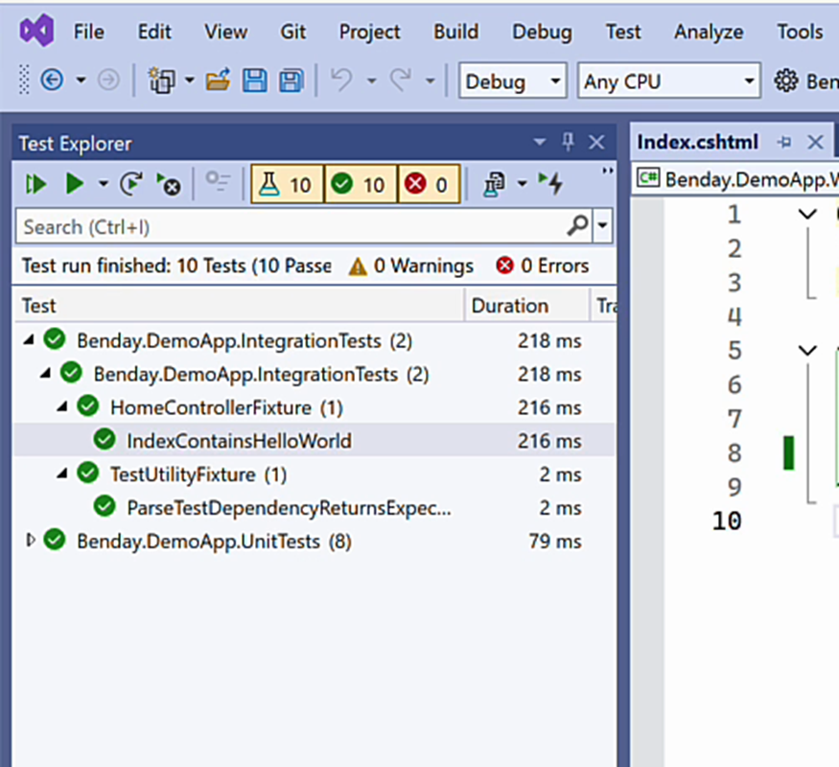839x767 pixels.
Task: Show more Test Explorer toolbar options
Action: (x=607, y=172)
